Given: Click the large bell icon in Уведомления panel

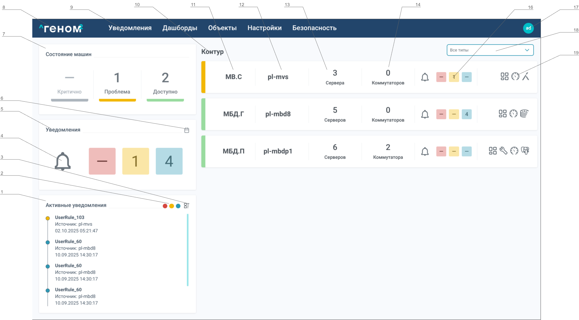Looking at the screenshot, I should [x=62, y=161].
